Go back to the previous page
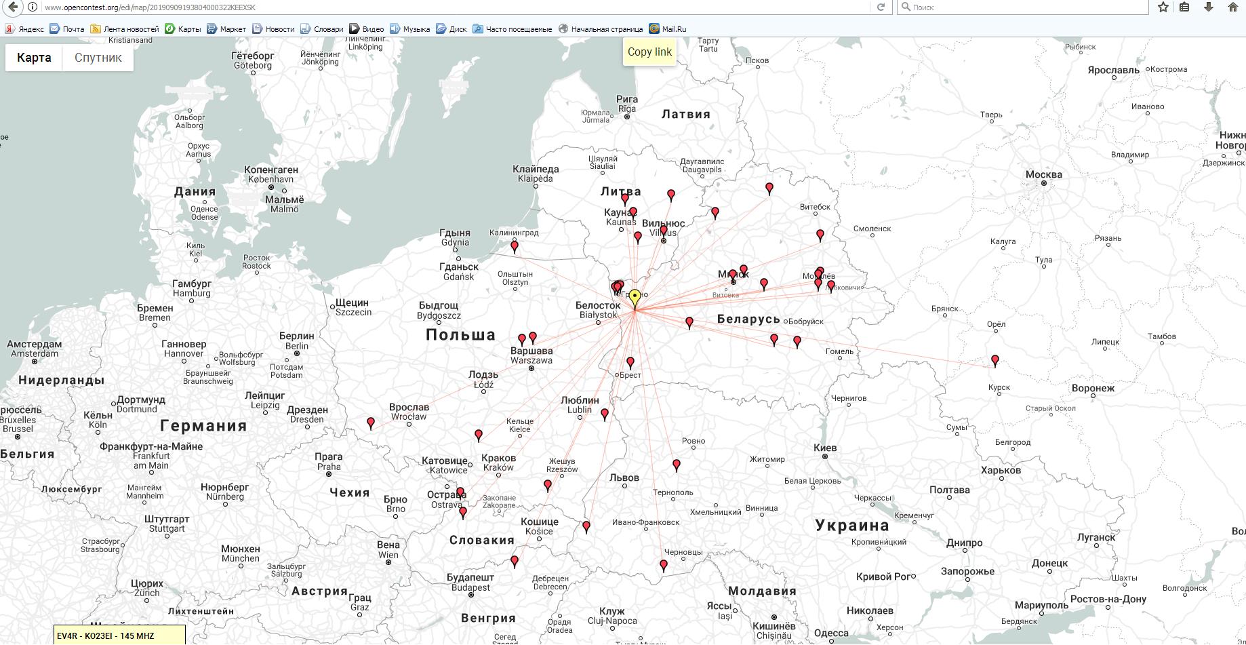1246x645 pixels. point(12,7)
